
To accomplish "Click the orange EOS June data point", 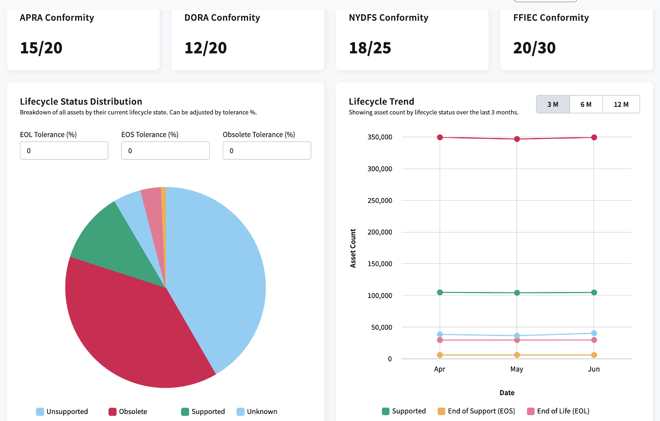I will 594,355.
